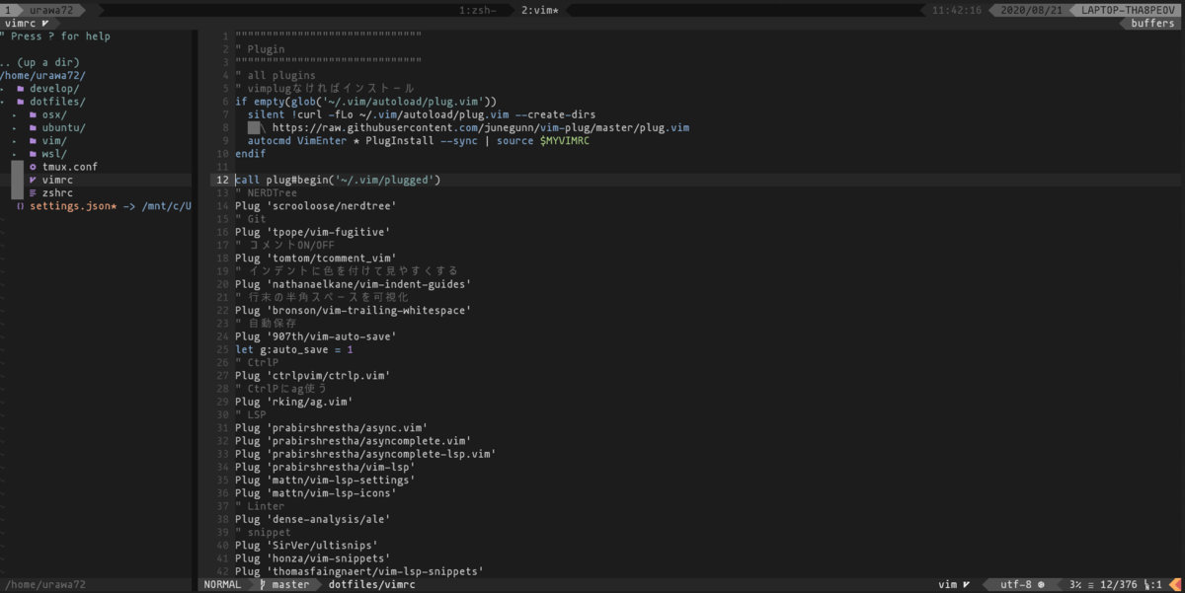Select the develop/ folder name
Viewport: 1185px width, 593px height.
[x=54, y=89]
